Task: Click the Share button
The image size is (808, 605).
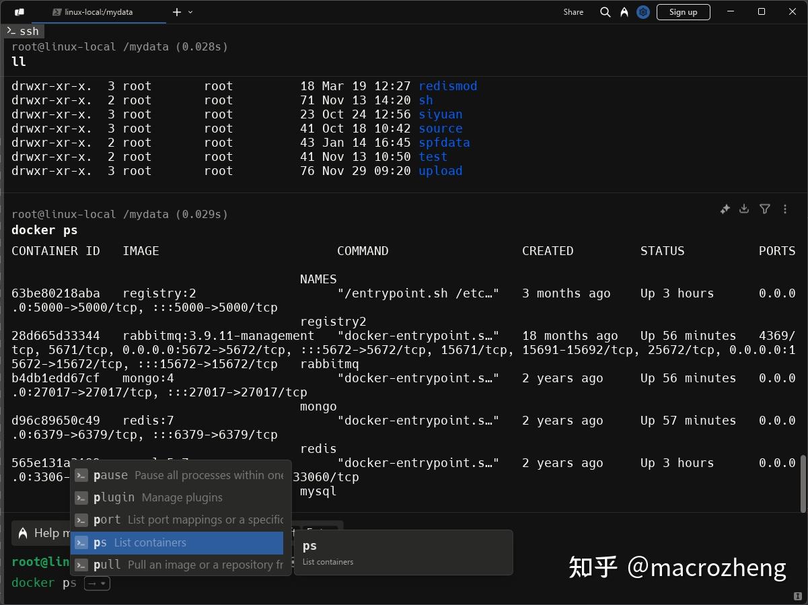Action: [573, 12]
